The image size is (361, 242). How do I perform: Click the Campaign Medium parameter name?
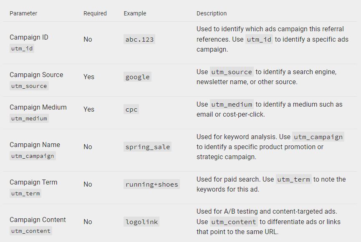coord(38,107)
